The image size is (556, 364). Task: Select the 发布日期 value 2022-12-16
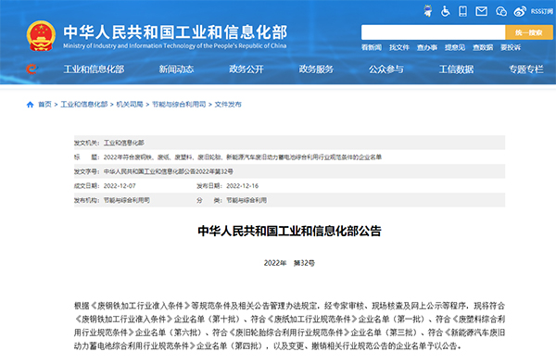pos(243,186)
